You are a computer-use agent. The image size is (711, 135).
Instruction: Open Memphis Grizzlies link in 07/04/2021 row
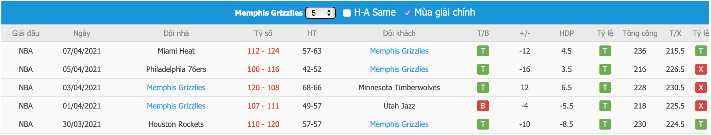[399, 51]
